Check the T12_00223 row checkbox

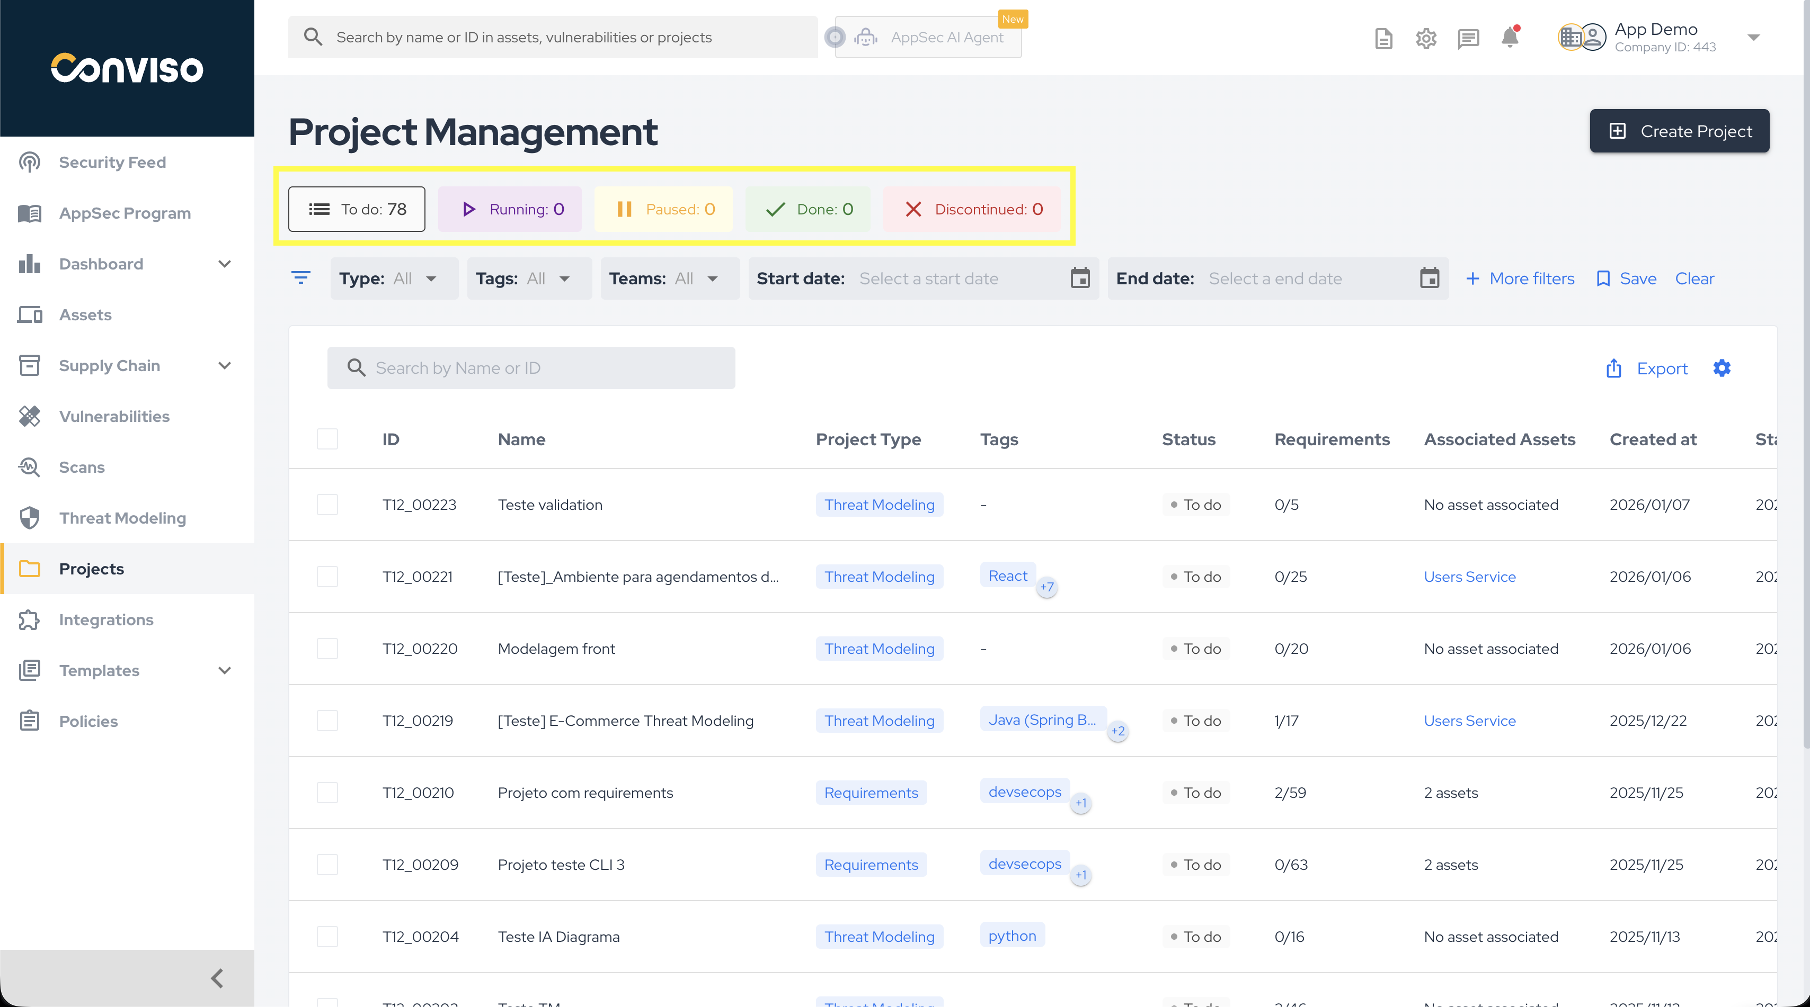[x=327, y=504]
